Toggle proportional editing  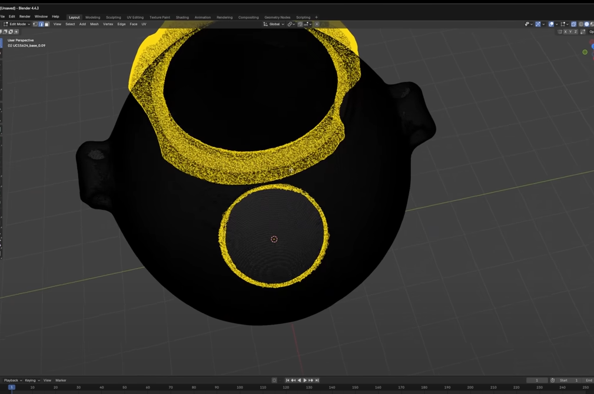pyautogui.click(x=317, y=24)
